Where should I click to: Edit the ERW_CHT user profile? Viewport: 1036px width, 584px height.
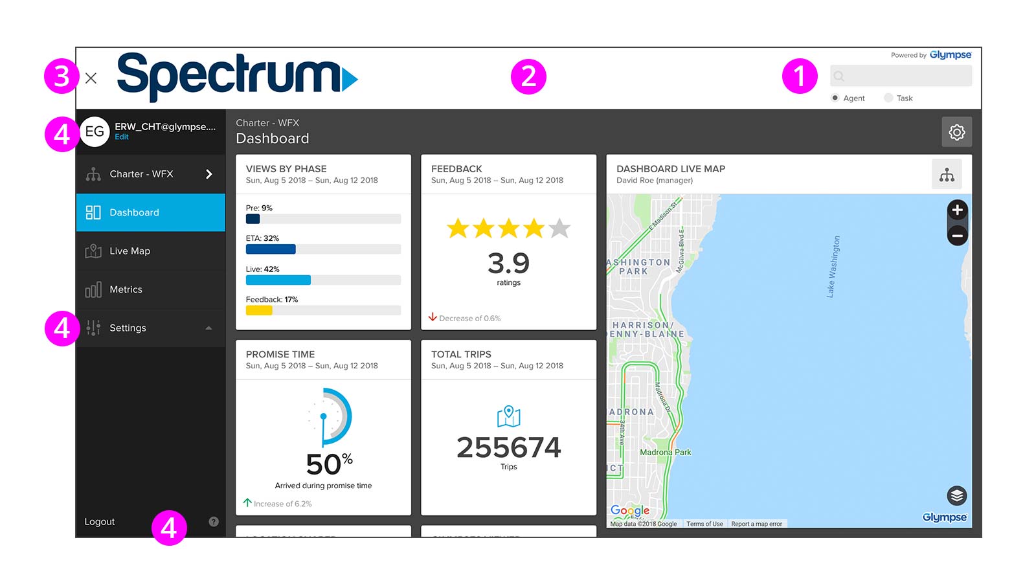122,137
